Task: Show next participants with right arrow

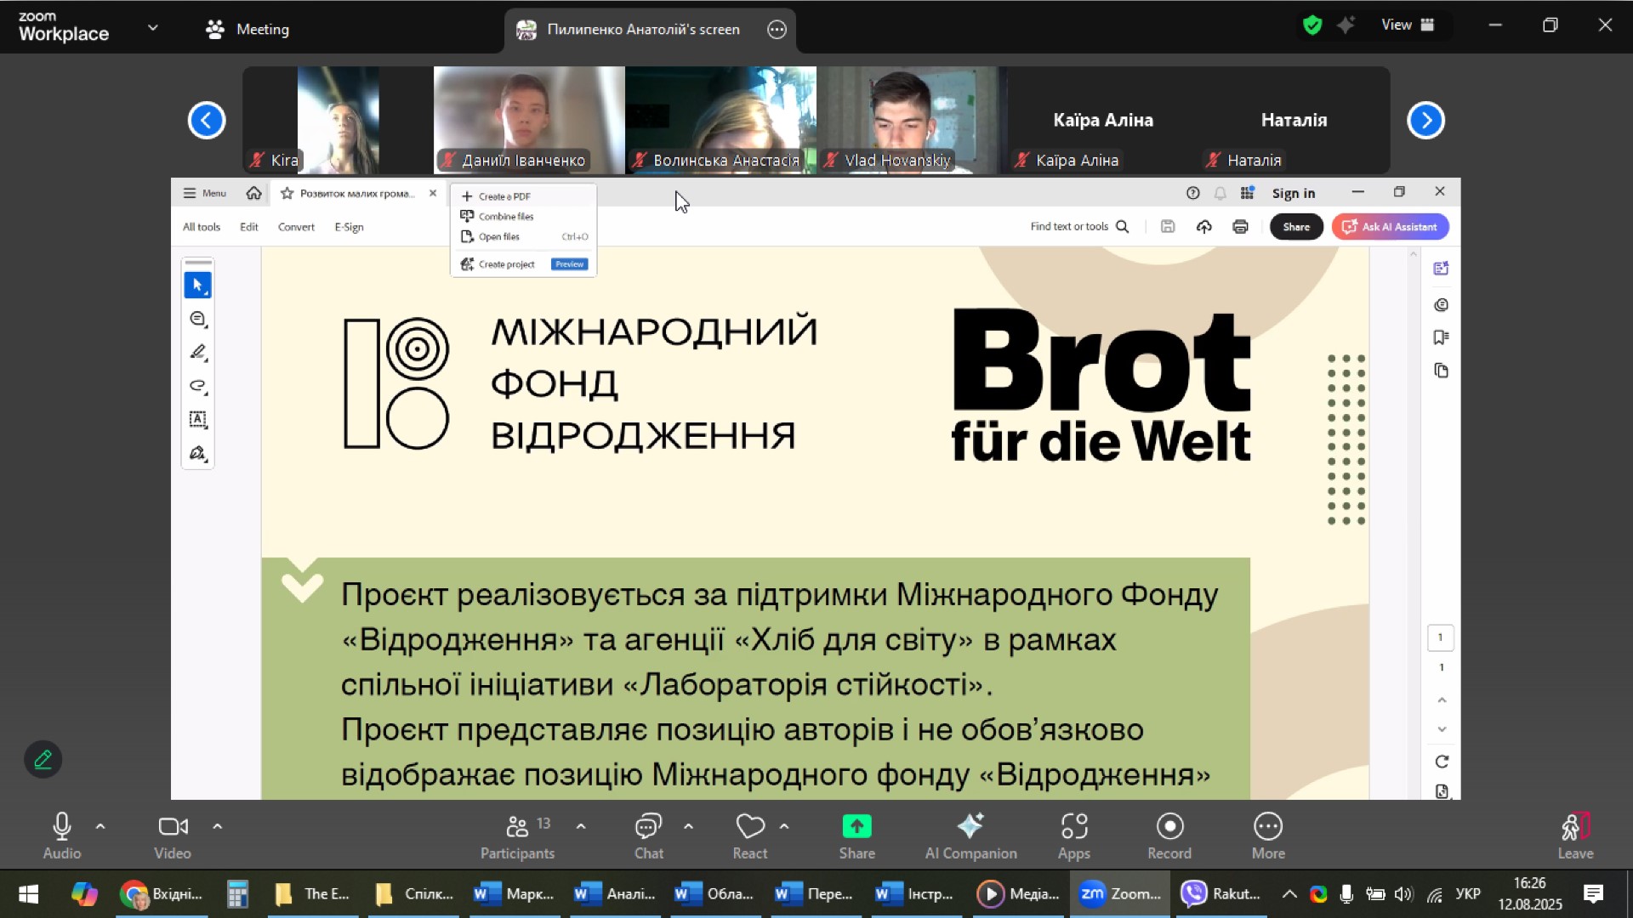Action: pyautogui.click(x=1426, y=120)
